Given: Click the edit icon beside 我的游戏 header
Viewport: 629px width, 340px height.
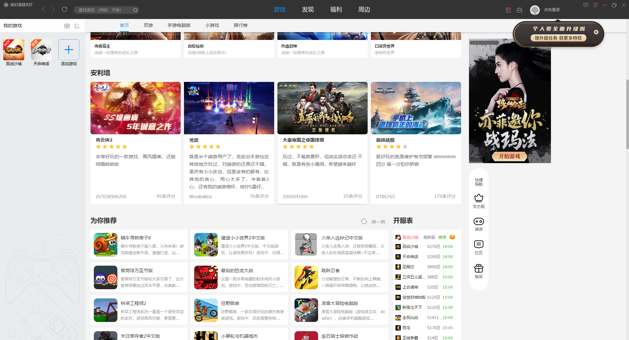Looking at the screenshot, I should [77, 26].
